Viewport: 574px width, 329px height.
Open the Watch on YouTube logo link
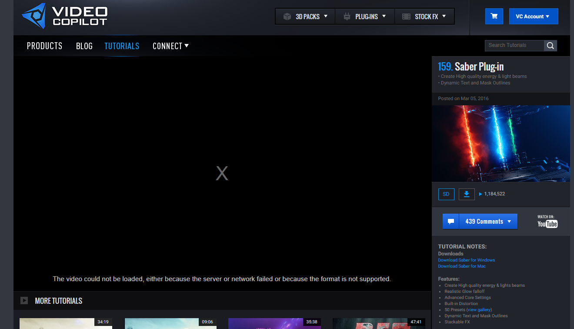(x=547, y=222)
